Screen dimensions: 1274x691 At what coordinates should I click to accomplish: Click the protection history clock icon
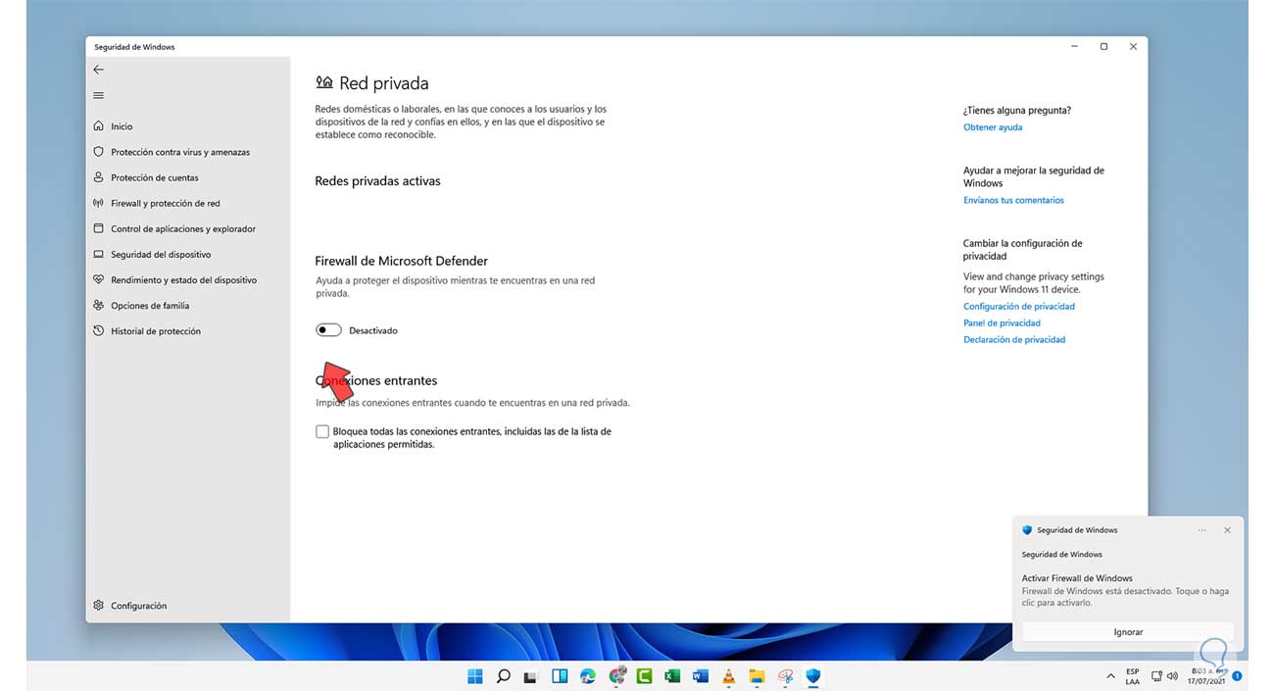point(98,331)
